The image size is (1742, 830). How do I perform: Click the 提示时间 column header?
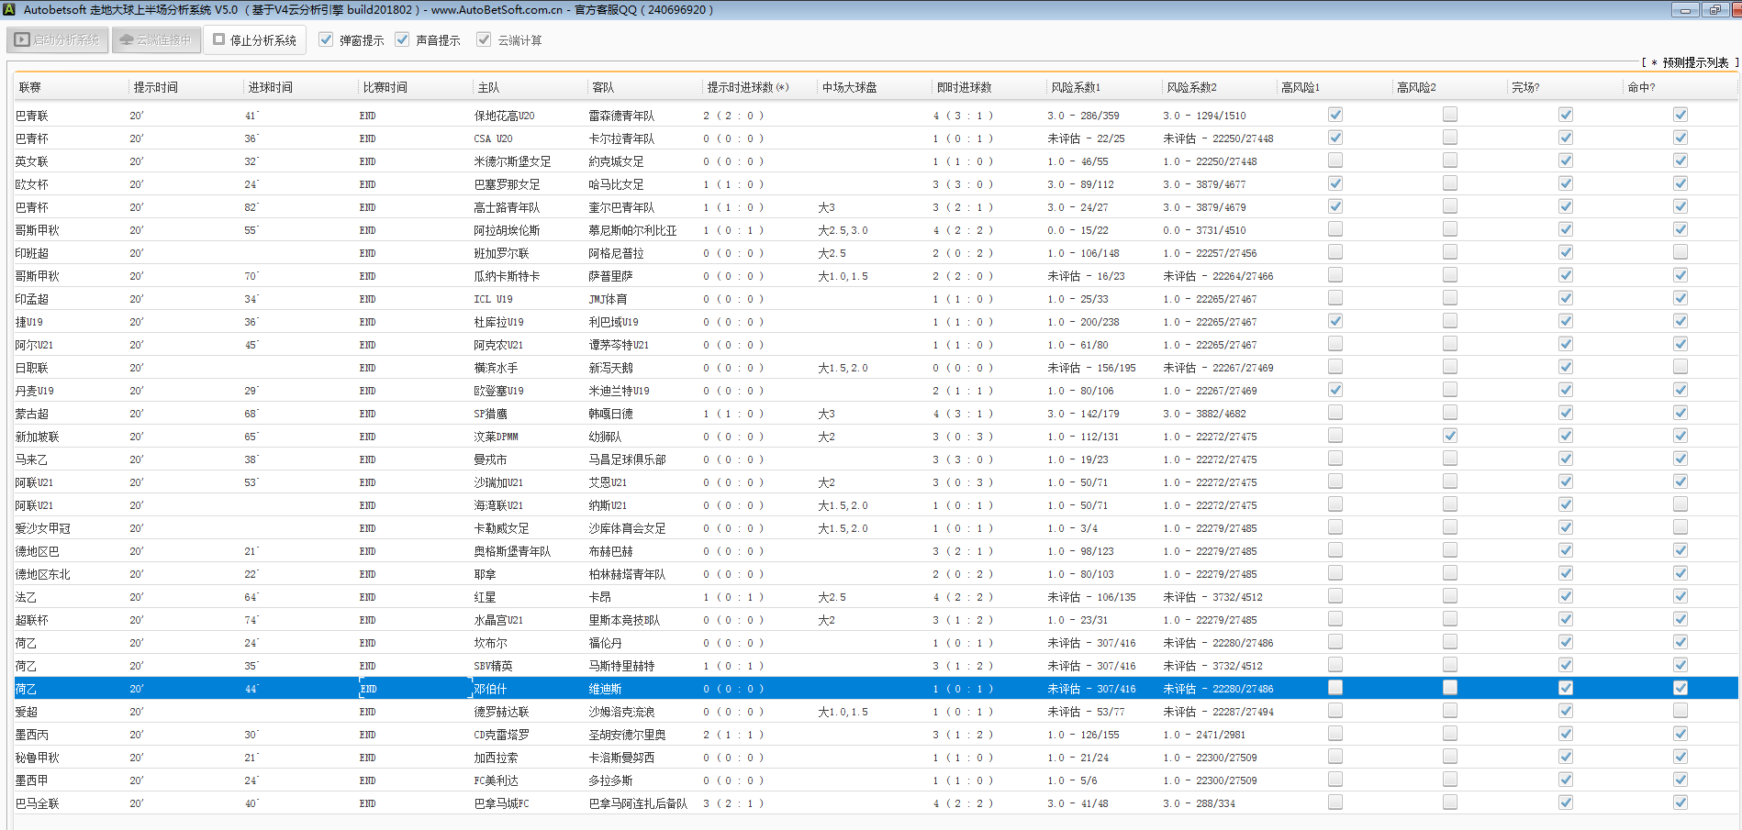(x=156, y=87)
